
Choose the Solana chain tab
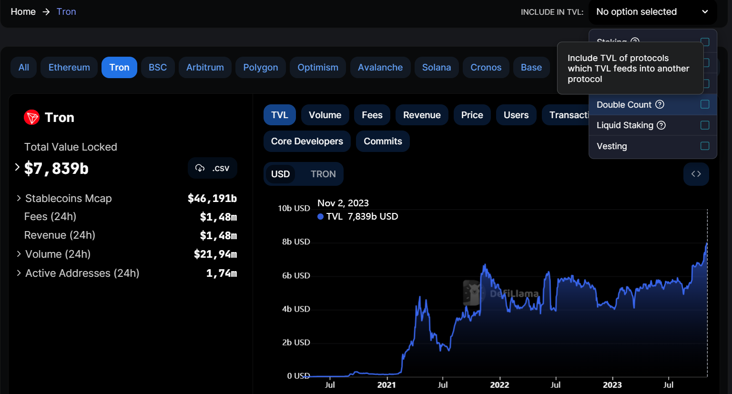pyautogui.click(x=437, y=67)
